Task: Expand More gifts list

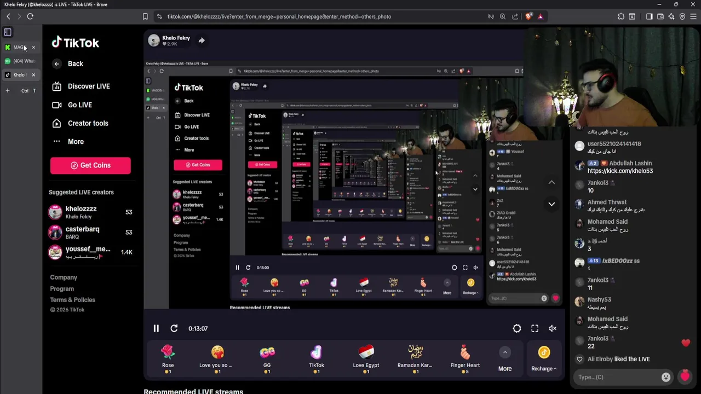Action: coord(505,360)
